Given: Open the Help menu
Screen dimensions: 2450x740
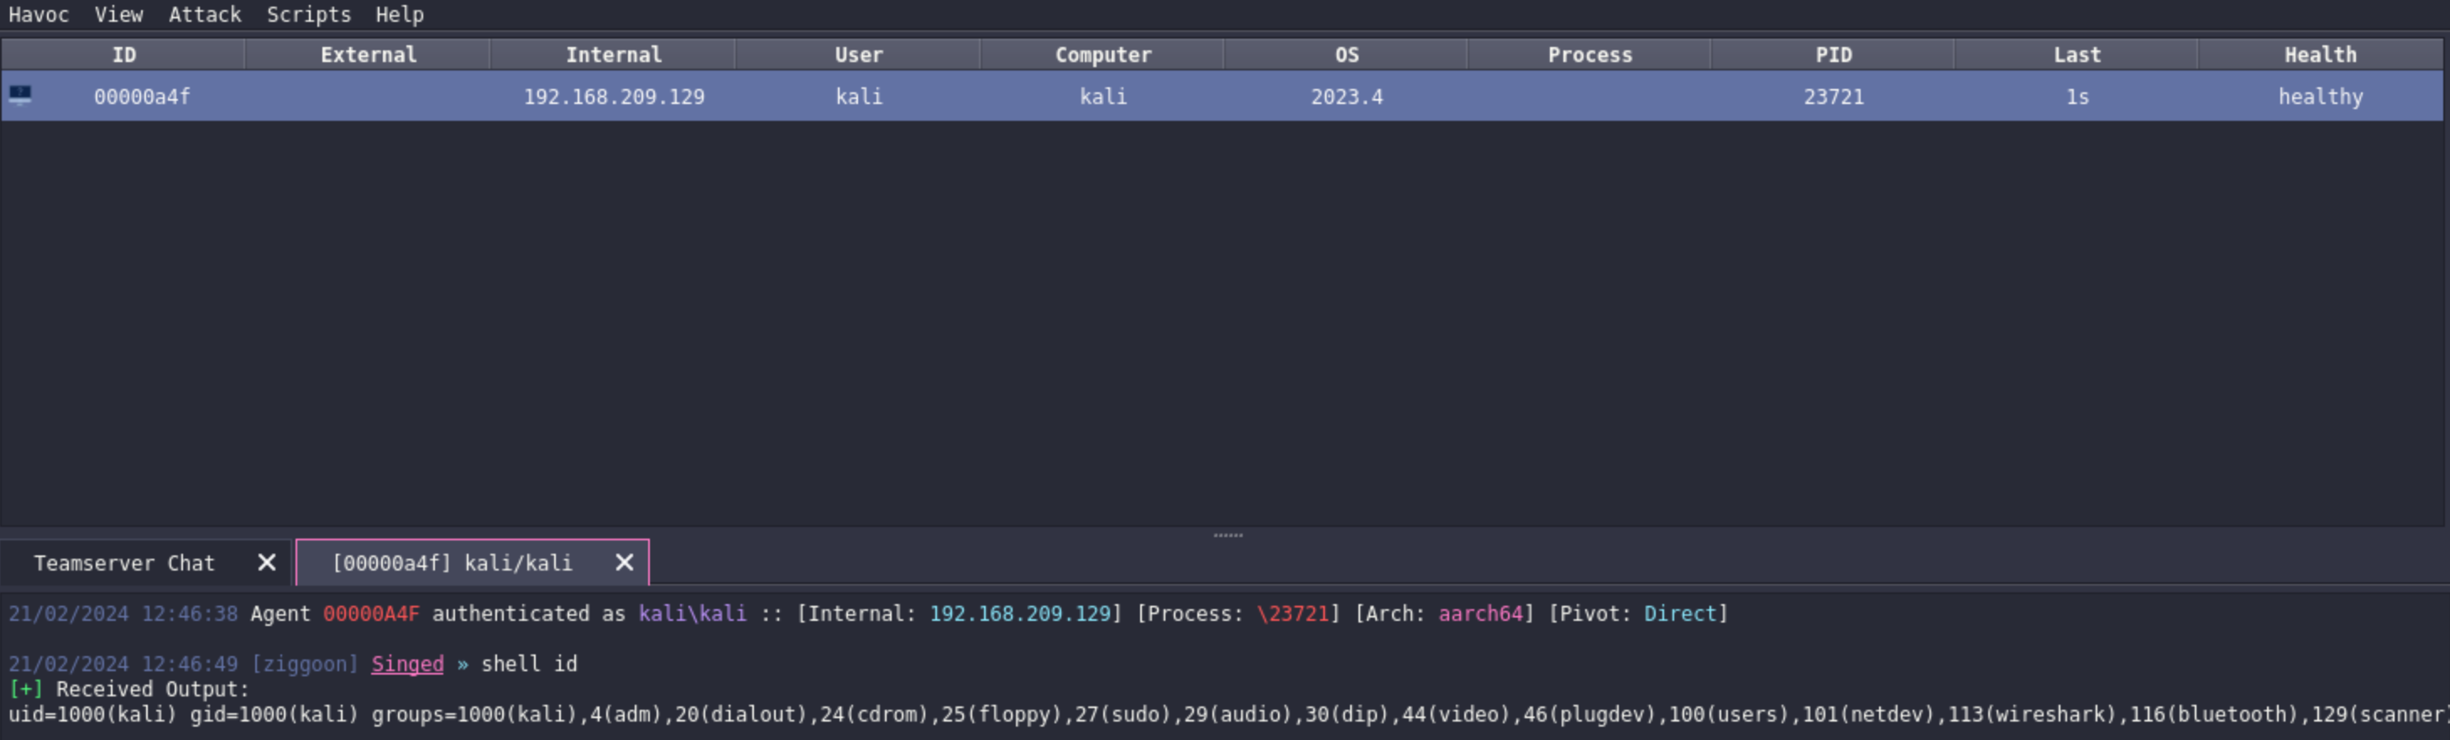Looking at the screenshot, I should (x=400, y=14).
